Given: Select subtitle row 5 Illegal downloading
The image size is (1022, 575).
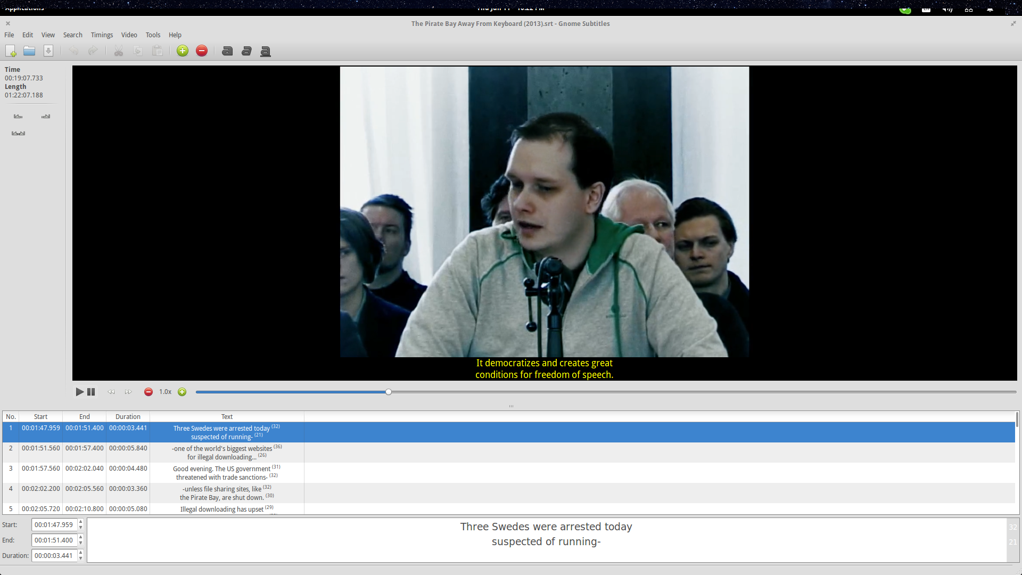Looking at the screenshot, I should pyautogui.click(x=508, y=509).
